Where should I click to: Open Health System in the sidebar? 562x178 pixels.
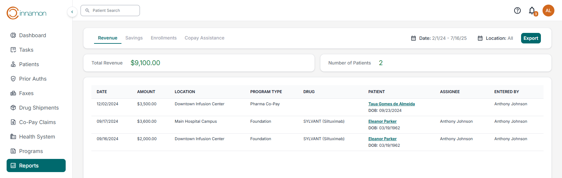click(x=37, y=137)
